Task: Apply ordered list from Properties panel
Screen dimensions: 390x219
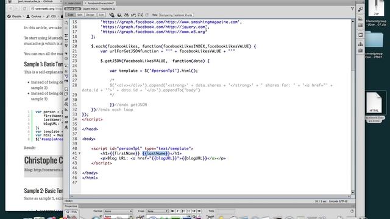Action: pos(188,211)
